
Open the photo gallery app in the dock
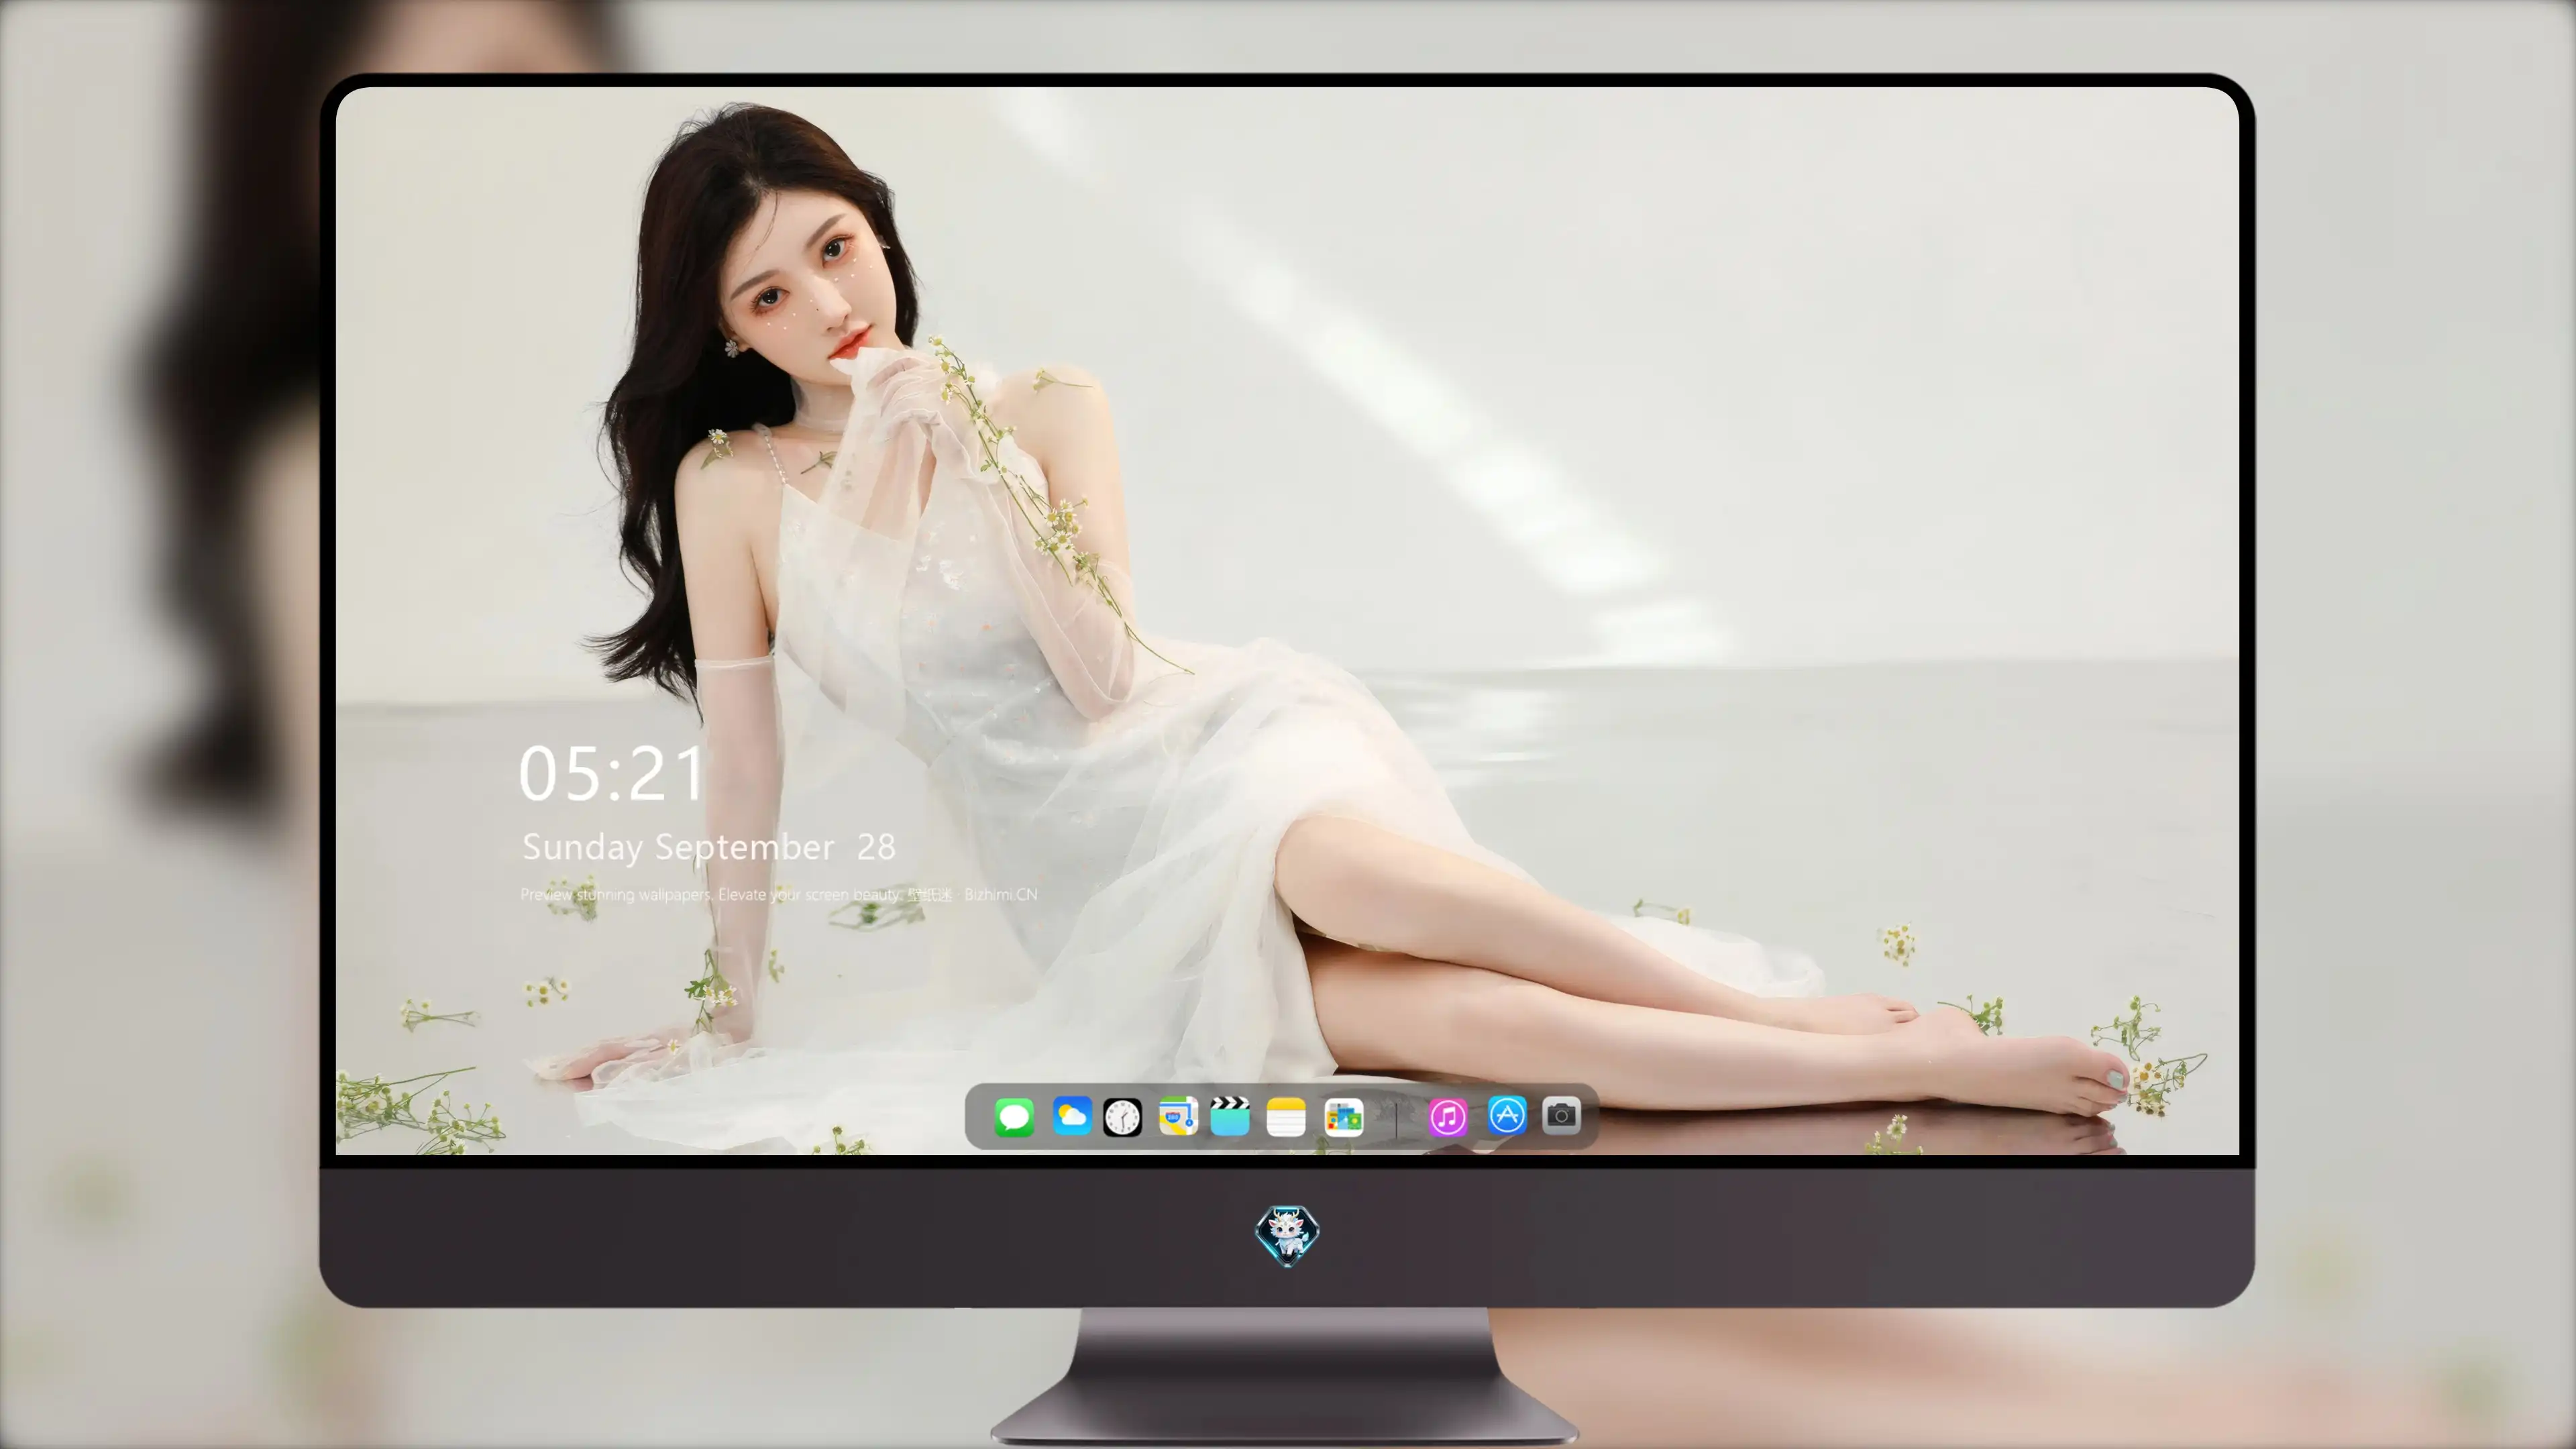pos(1343,1117)
